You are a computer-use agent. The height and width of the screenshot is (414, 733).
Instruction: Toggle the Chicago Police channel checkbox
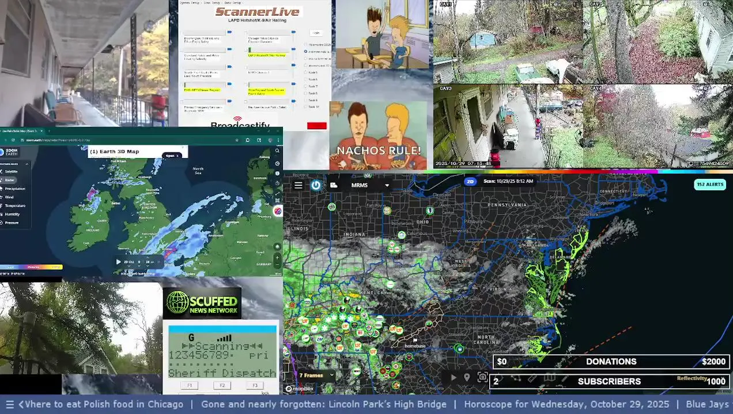[x=246, y=33]
